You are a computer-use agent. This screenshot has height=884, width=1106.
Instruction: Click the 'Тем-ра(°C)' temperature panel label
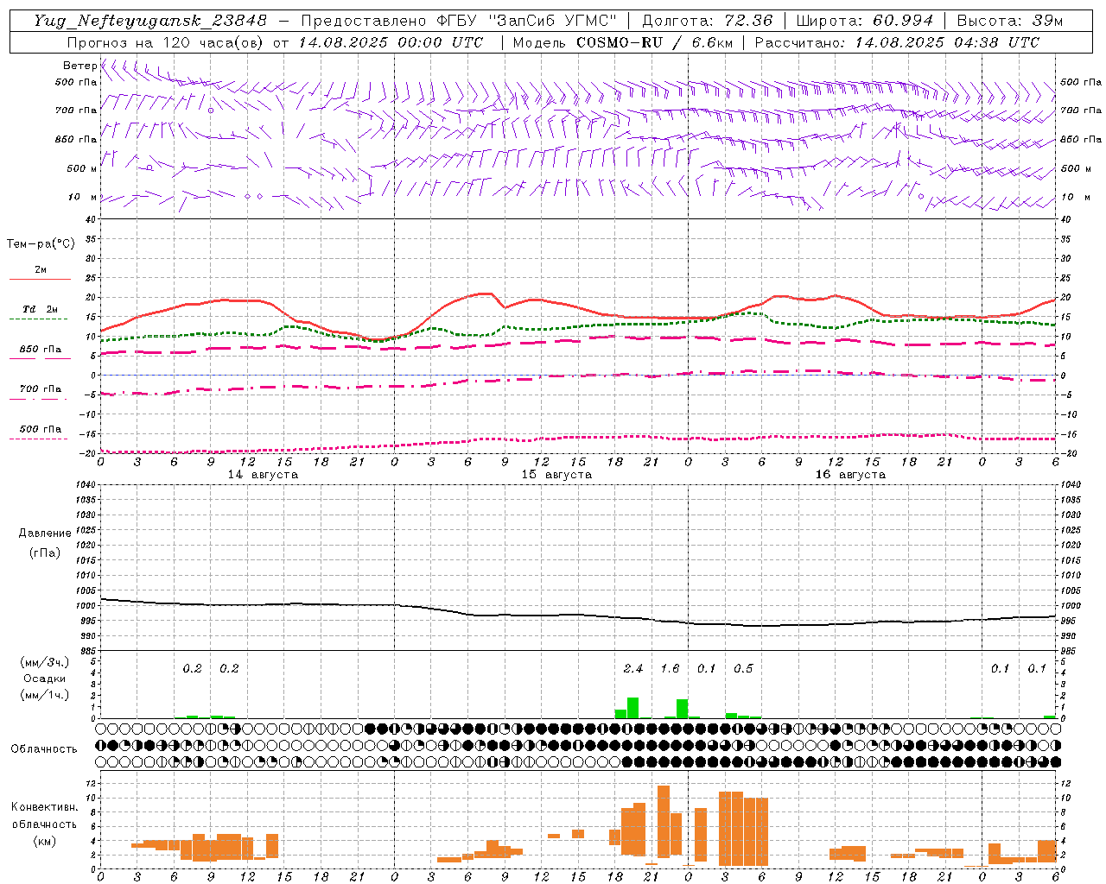41,244
